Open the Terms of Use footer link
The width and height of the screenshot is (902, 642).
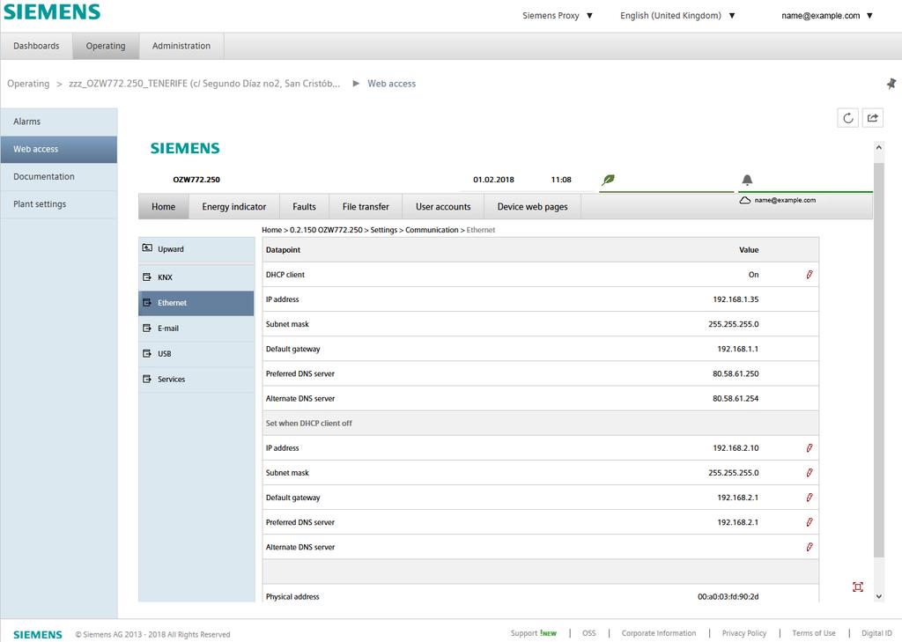(x=814, y=633)
